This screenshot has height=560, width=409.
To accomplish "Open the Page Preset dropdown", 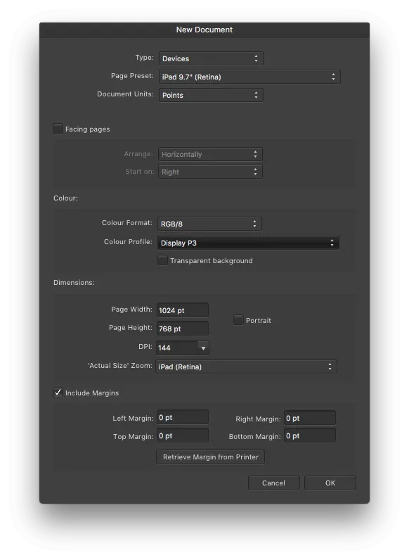I will (249, 77).
